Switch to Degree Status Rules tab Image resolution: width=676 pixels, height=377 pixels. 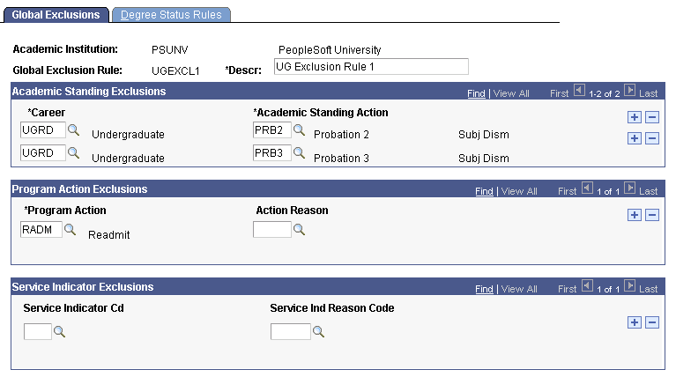172,15
